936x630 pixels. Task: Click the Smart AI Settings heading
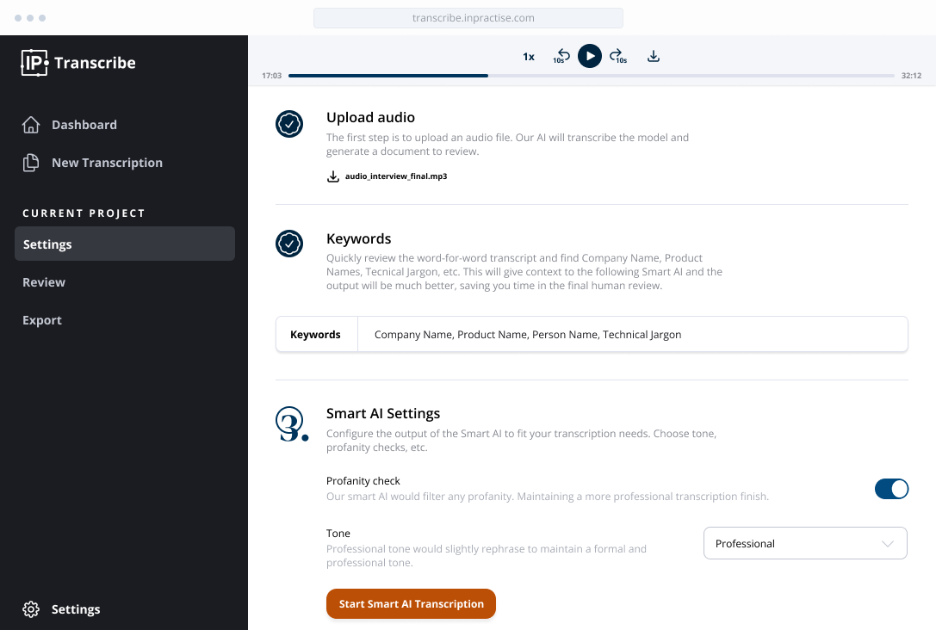click(383, 413)
